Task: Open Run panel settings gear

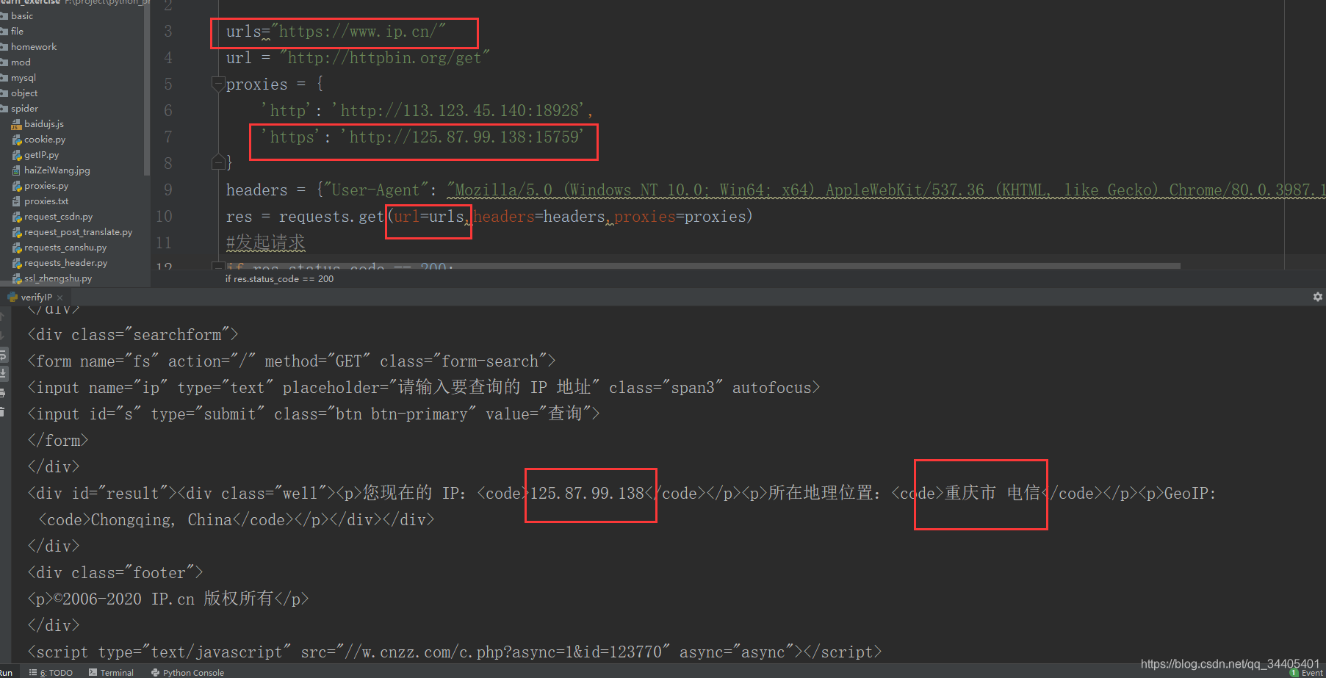Action: [x=1317, y=297]
